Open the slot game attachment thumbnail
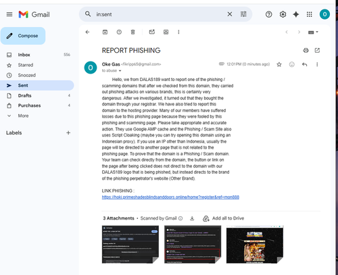Image resolution: width=338 pixels, height=275 pixels. [255, 245]
